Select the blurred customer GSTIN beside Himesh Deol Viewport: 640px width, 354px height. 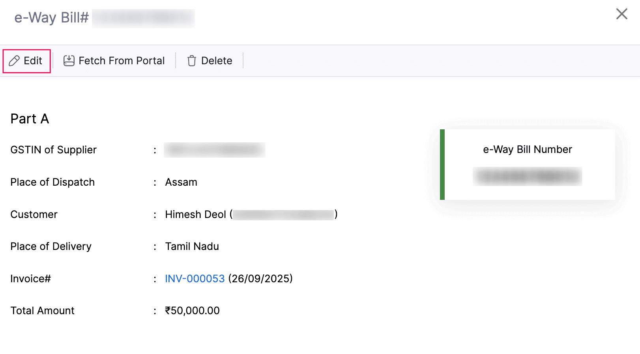pyautogui.click(x=283, y=215)
